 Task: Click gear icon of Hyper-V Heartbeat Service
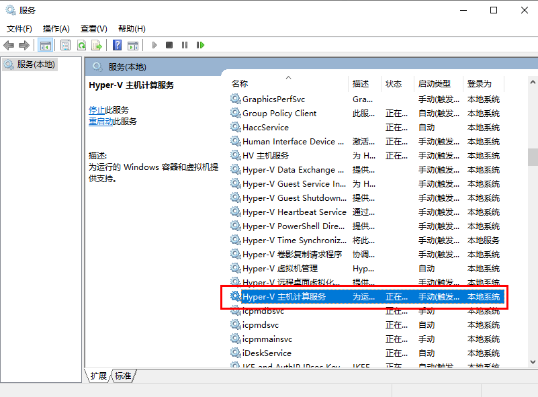235,212
